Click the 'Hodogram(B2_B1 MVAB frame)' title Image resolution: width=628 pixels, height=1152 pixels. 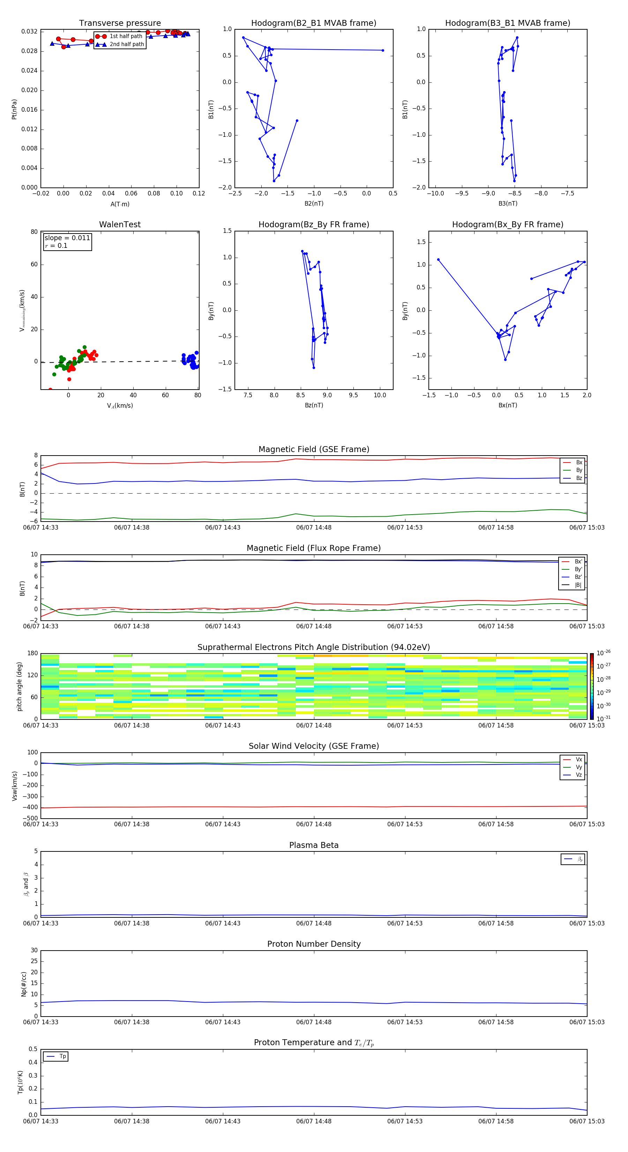[314, 23]
